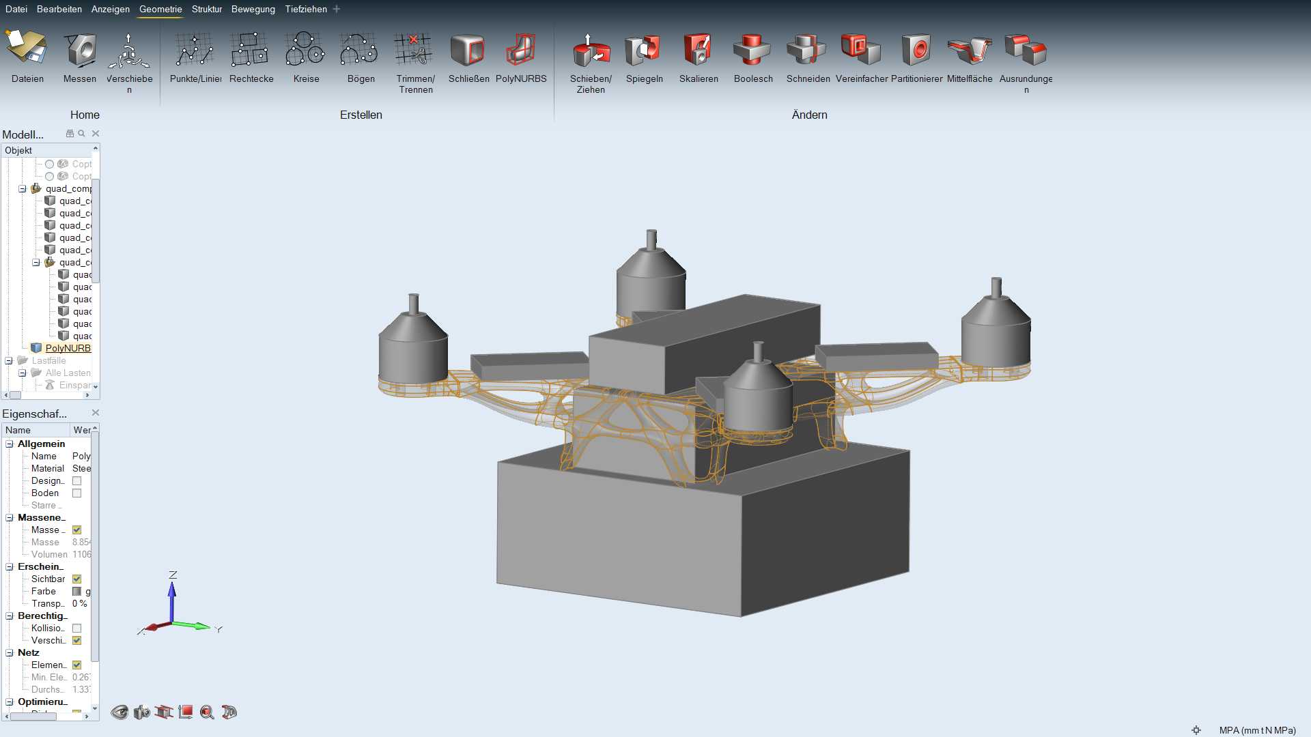Uncheck the Masse auto-calculate checkbox

[76, 530]
